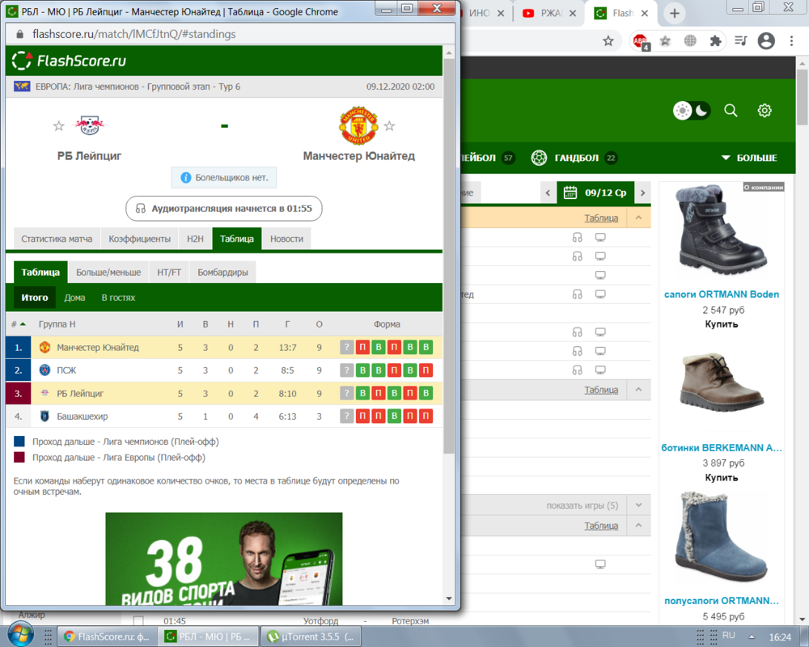
Task: Click the Başakşehir crest in standings
Action: coord(44,416)
